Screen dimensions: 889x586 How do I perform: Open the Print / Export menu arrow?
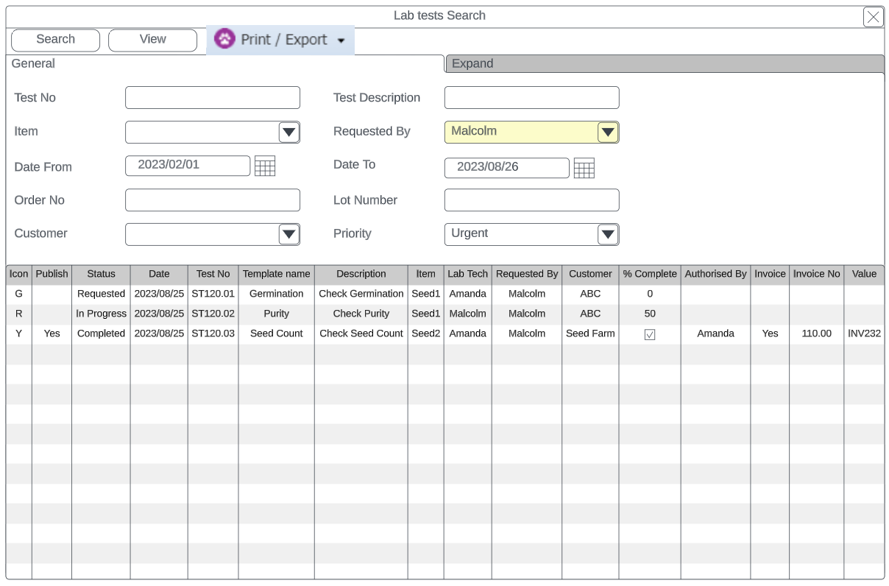tap(341, 40)
